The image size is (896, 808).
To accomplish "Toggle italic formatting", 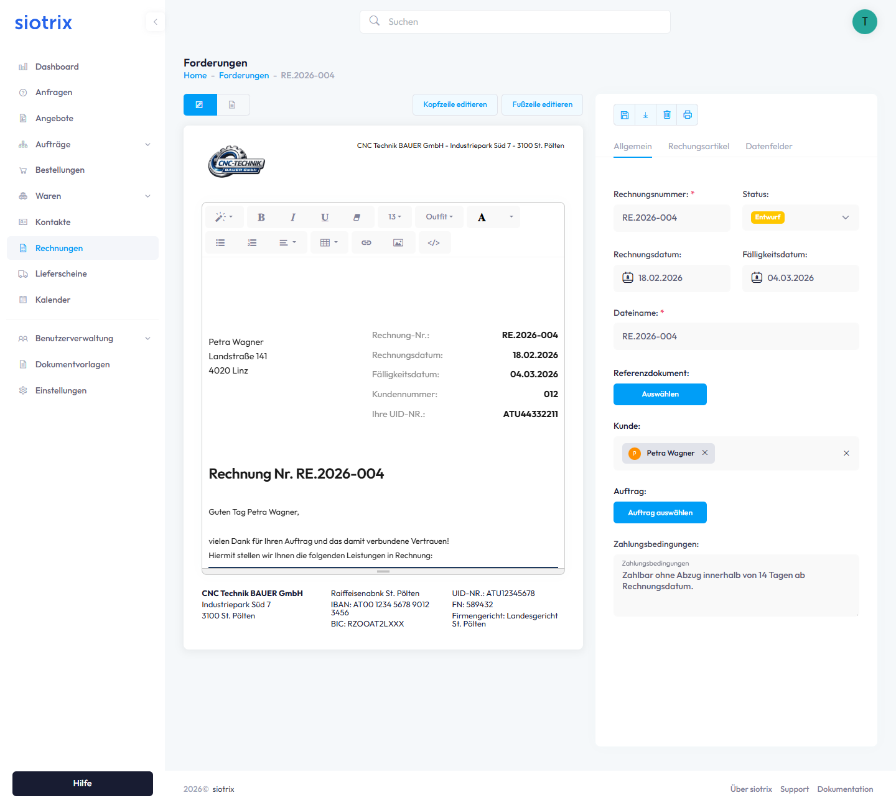I will [x=293, y=218].
